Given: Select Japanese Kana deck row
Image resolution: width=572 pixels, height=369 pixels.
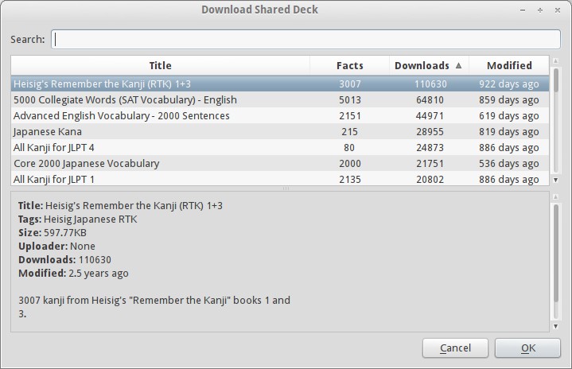Looking at the screenshot, I should click(x=280, y=131).
